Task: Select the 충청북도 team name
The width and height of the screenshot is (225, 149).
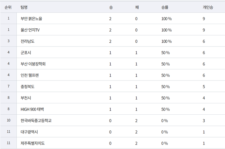Action: 28,87
